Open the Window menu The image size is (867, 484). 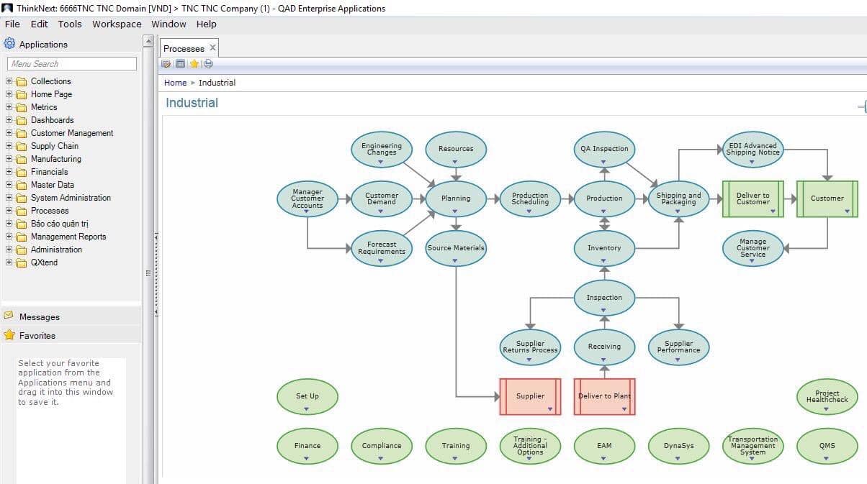[169, 24]
